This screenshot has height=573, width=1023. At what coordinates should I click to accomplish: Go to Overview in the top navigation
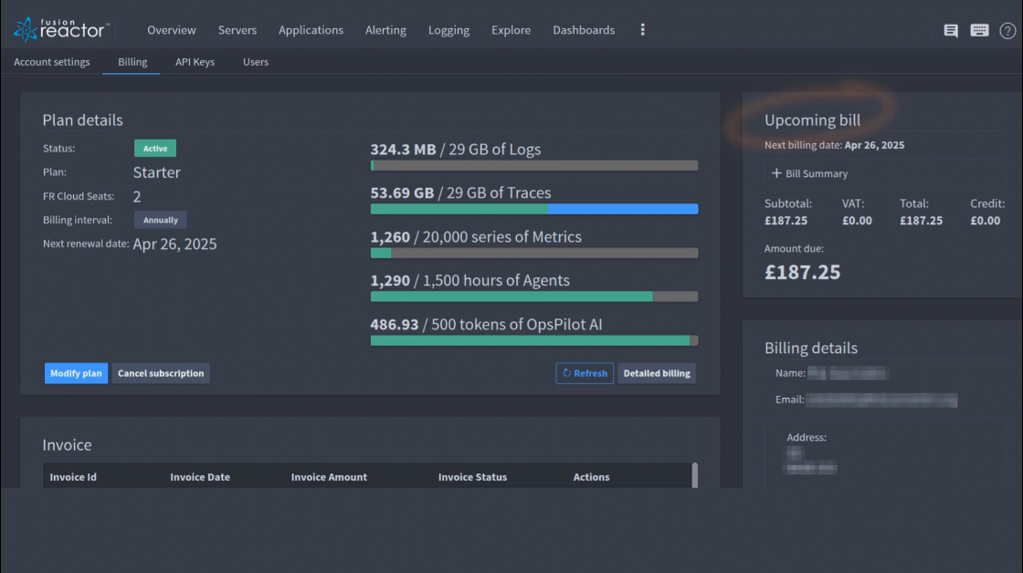[171, 30]
